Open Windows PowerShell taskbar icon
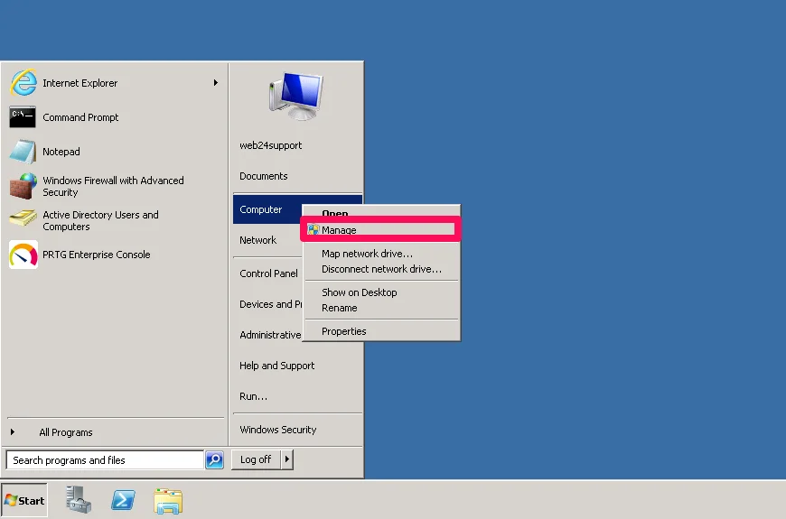Viewport: 786px width, 519px height. [123, 500]
